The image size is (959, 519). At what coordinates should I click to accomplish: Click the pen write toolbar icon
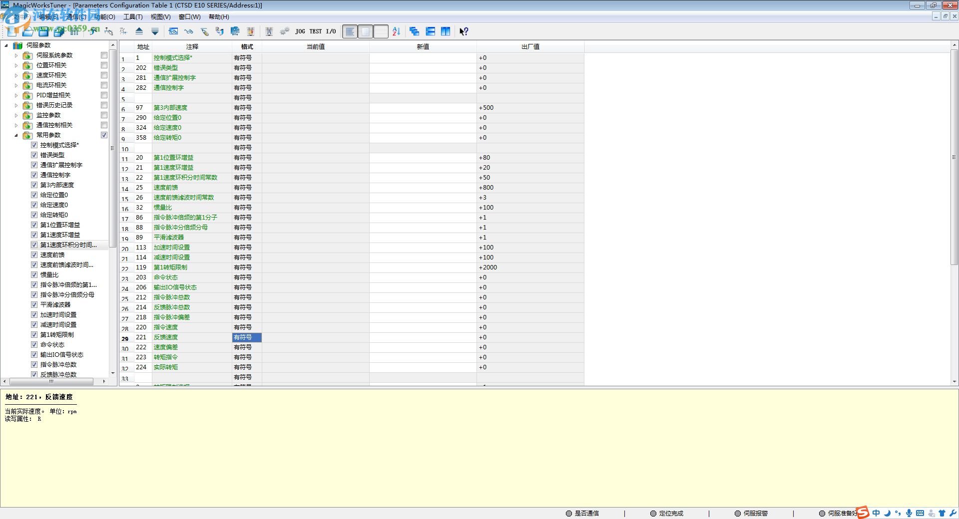click(x=204, y=31)
